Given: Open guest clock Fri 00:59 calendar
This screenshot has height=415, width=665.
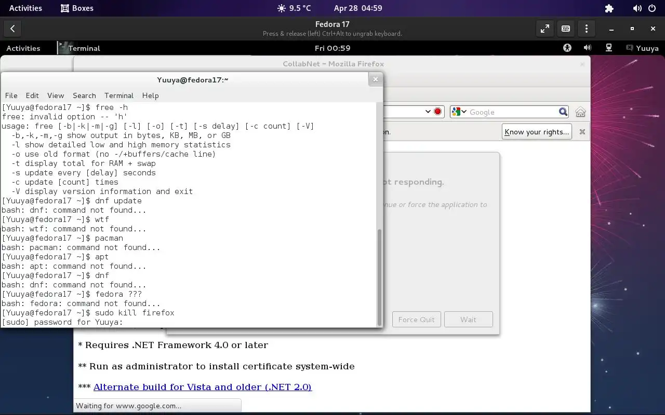Looking at the screenshot, I should [x=332, y=48].
